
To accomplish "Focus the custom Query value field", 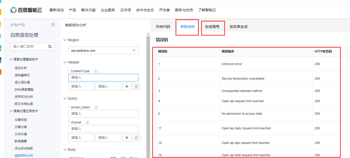I will click(108, 138).
